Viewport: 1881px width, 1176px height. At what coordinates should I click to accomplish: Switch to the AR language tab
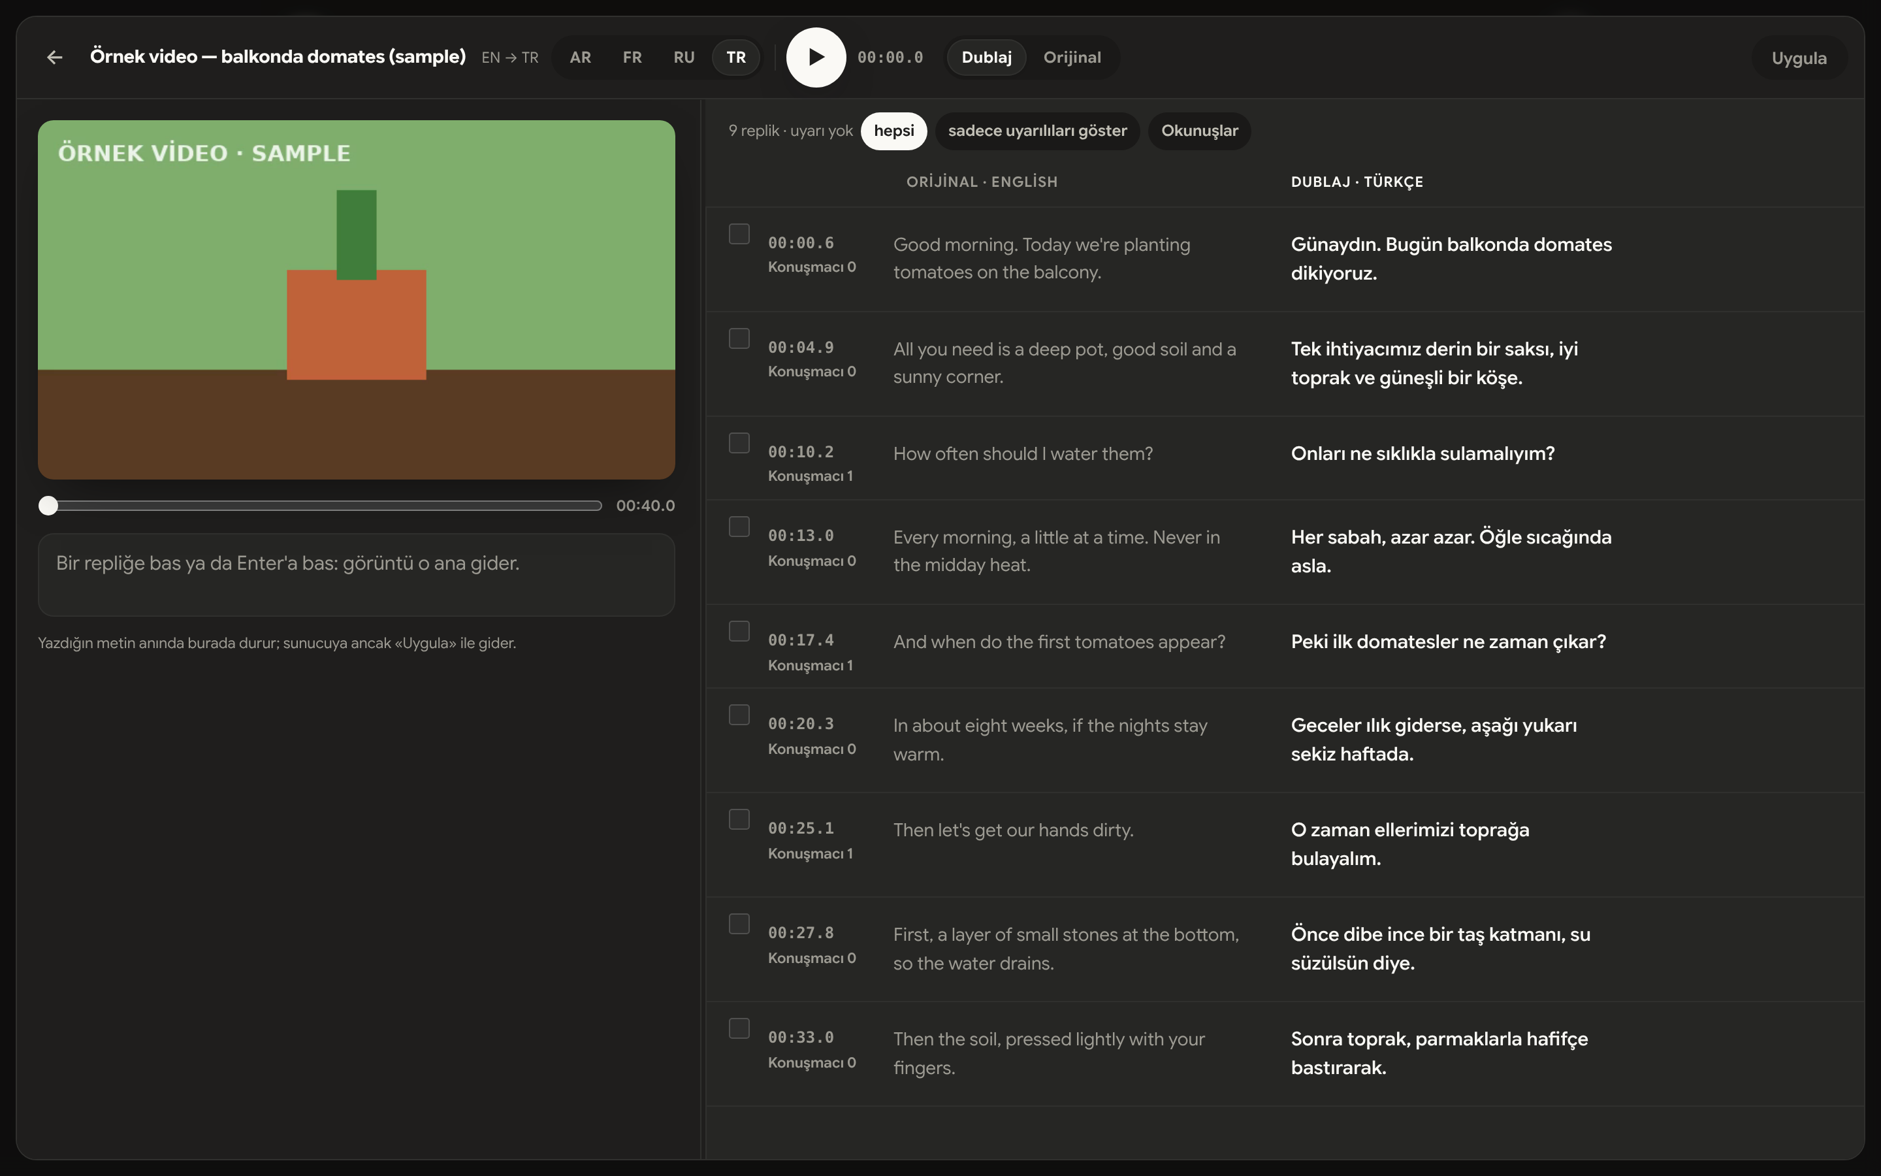click(x=580, y=57)
